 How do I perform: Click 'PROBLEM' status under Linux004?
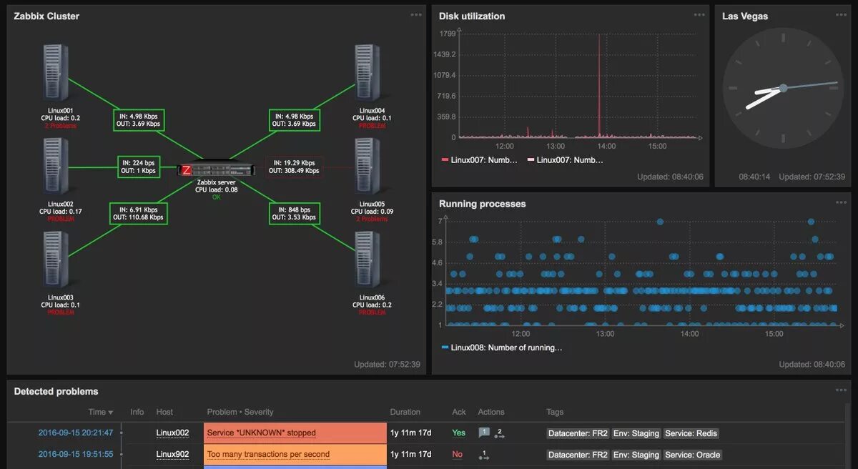tap(372, 126)
